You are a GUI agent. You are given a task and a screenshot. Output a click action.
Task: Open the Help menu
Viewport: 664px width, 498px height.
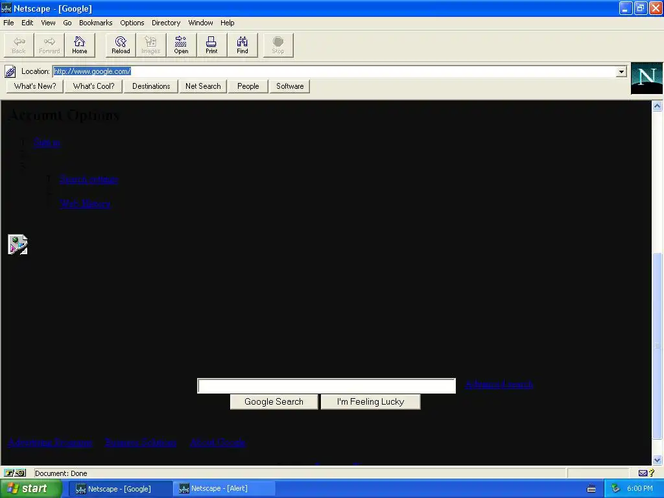228,23
